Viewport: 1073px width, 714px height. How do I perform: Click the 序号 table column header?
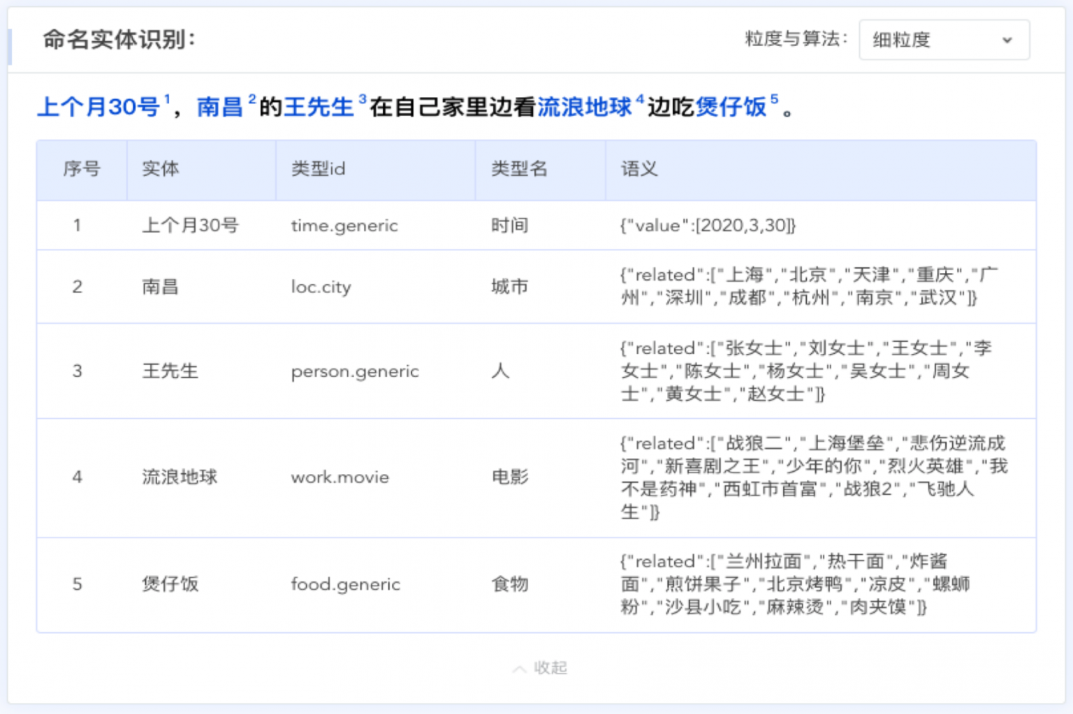pyautogui.click(x=82, y=169)
